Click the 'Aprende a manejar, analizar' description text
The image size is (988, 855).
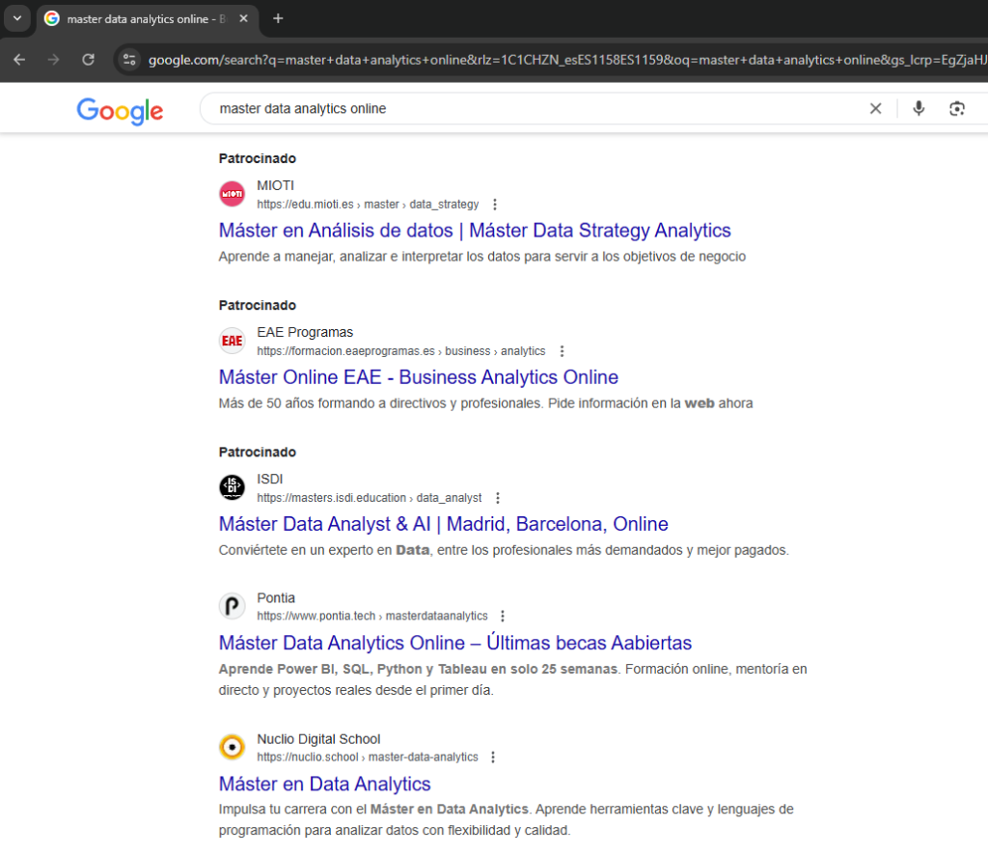point(482,257)
